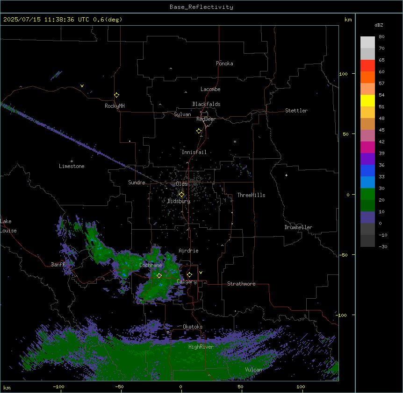Click the yellow V marker east of Calgary
The image size is (403, 393).
click(x=201, y=273)
